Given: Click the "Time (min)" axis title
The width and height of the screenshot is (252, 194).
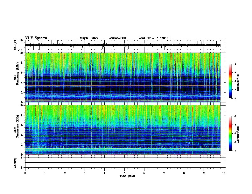Looking at the screenshot, I should coord(127,176).
